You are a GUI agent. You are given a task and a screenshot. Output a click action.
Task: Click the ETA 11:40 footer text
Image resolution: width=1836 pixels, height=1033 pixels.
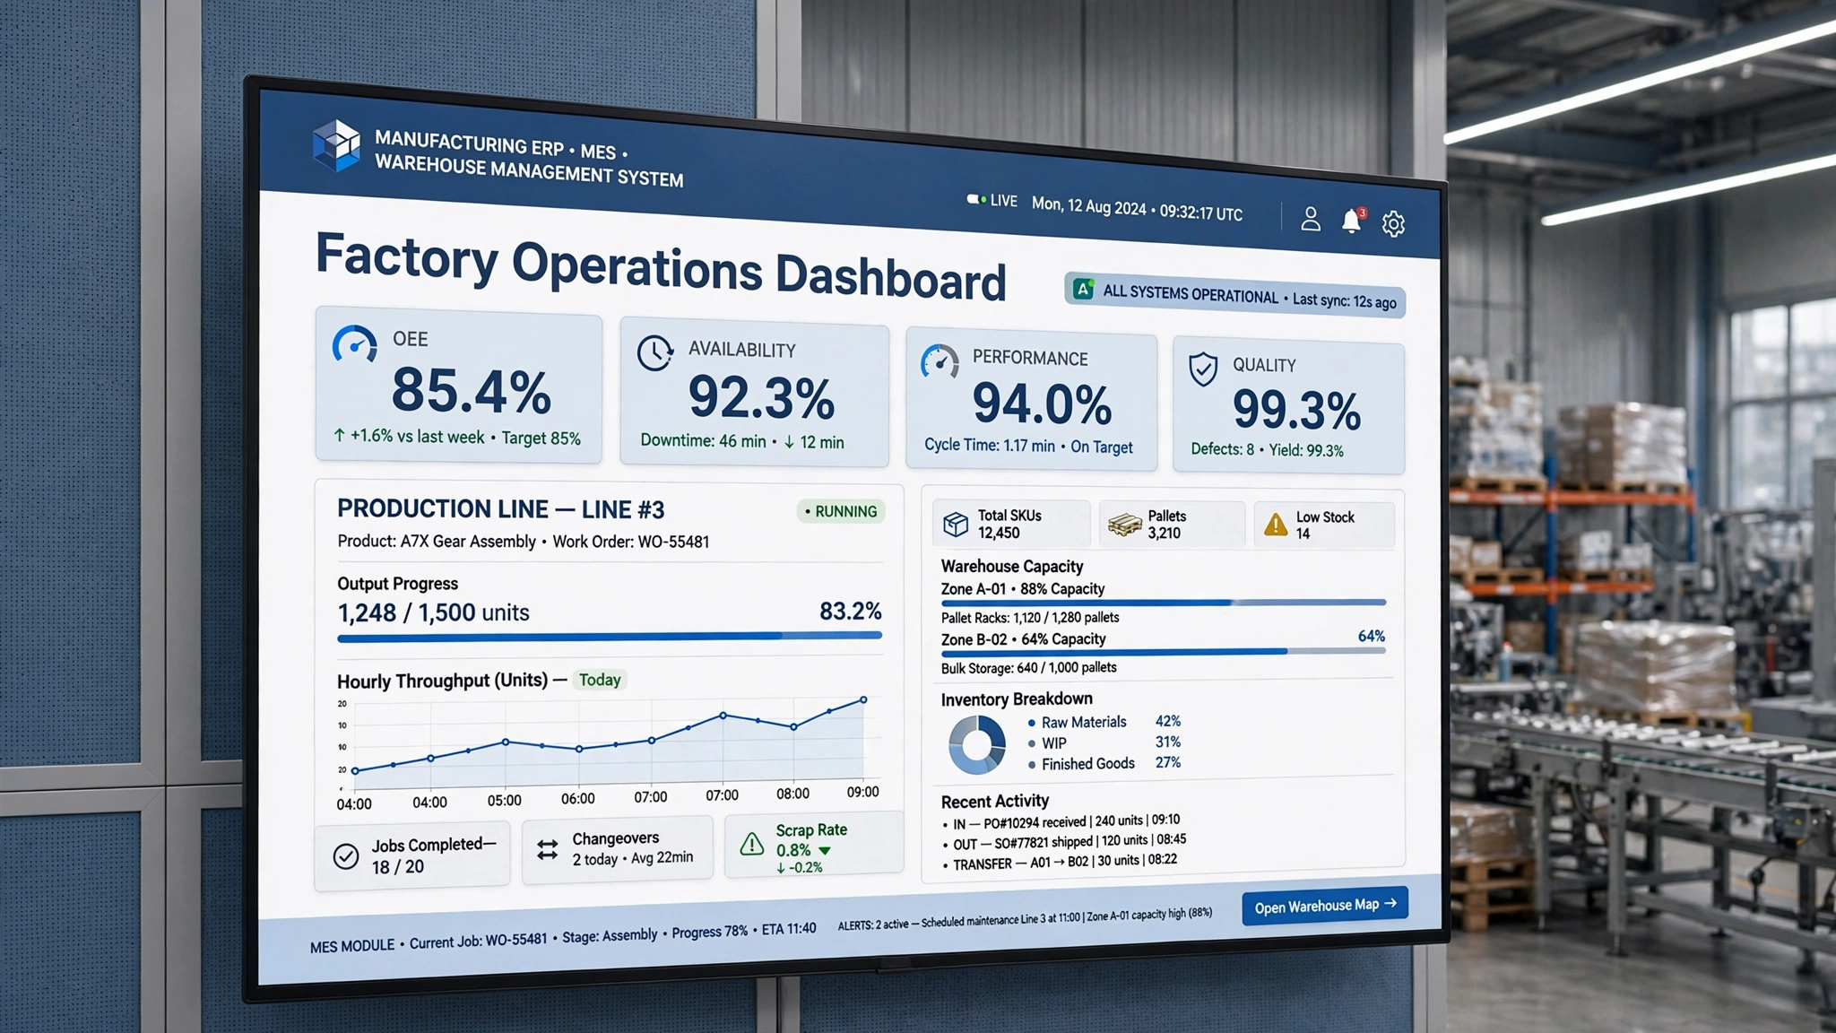tap(789, 929)
